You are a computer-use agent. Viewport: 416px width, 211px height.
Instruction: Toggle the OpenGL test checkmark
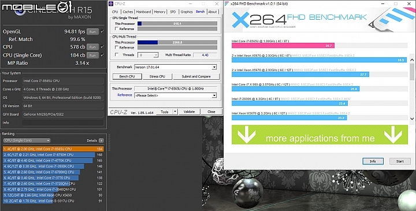102,31
